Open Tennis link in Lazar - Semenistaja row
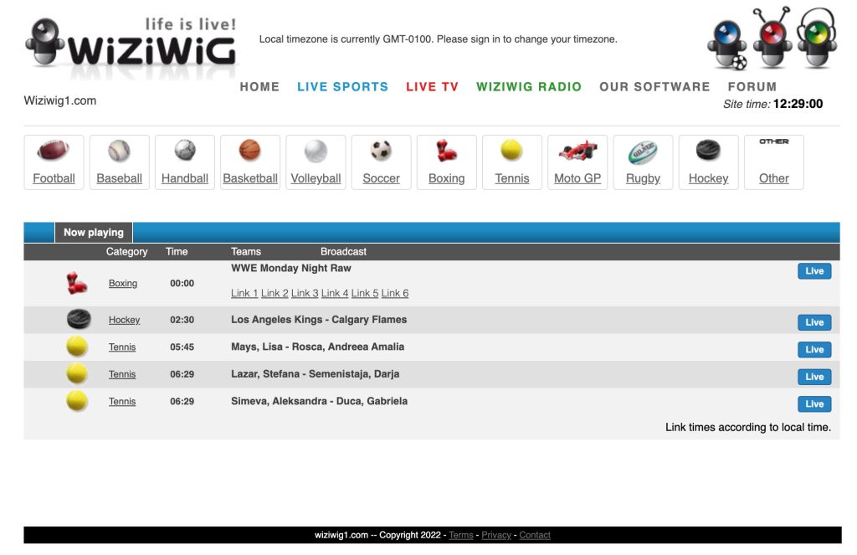 [x=122, y=374]
